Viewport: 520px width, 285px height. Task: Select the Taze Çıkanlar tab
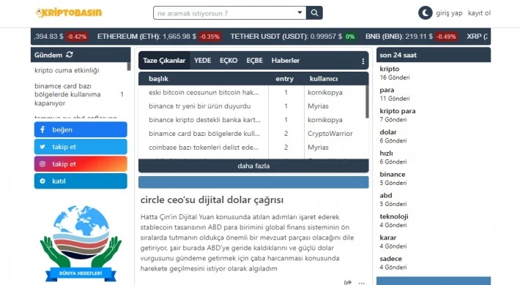tap(164, 61)
